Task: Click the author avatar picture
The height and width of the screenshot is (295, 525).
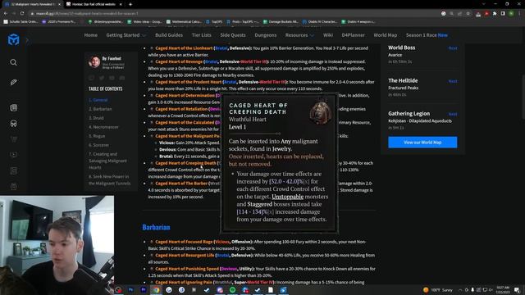Action: click(x=94, y=62)
